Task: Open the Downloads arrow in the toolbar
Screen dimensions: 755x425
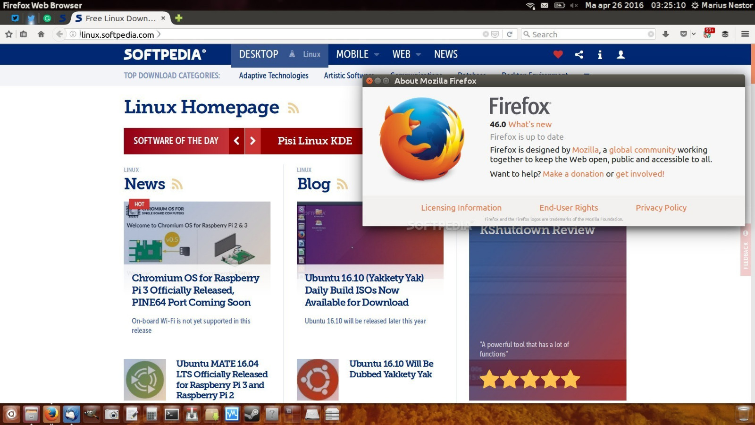Action: tap(666, 34)
